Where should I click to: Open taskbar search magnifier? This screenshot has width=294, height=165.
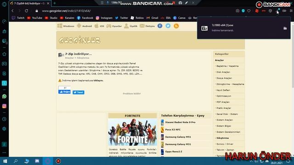tap(16, 161)
